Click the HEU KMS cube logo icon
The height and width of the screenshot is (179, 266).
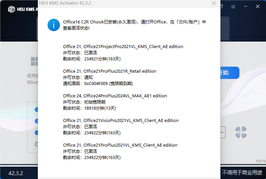(12, 9)
